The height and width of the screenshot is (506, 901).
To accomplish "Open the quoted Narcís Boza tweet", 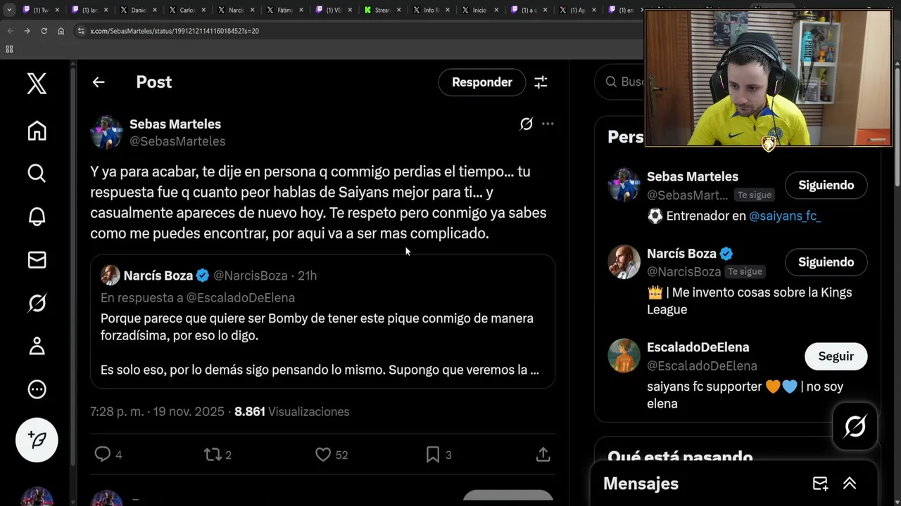I will pos(322,322).
